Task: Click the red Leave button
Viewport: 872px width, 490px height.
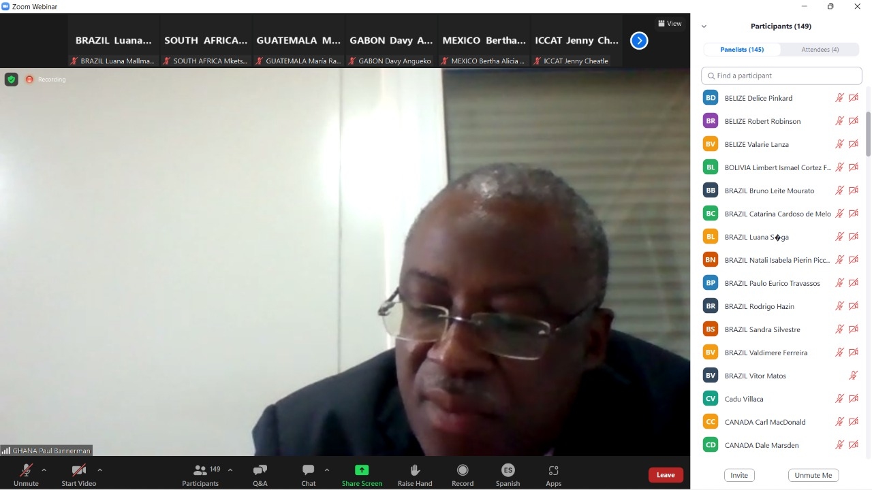Action: click(666, 475)
